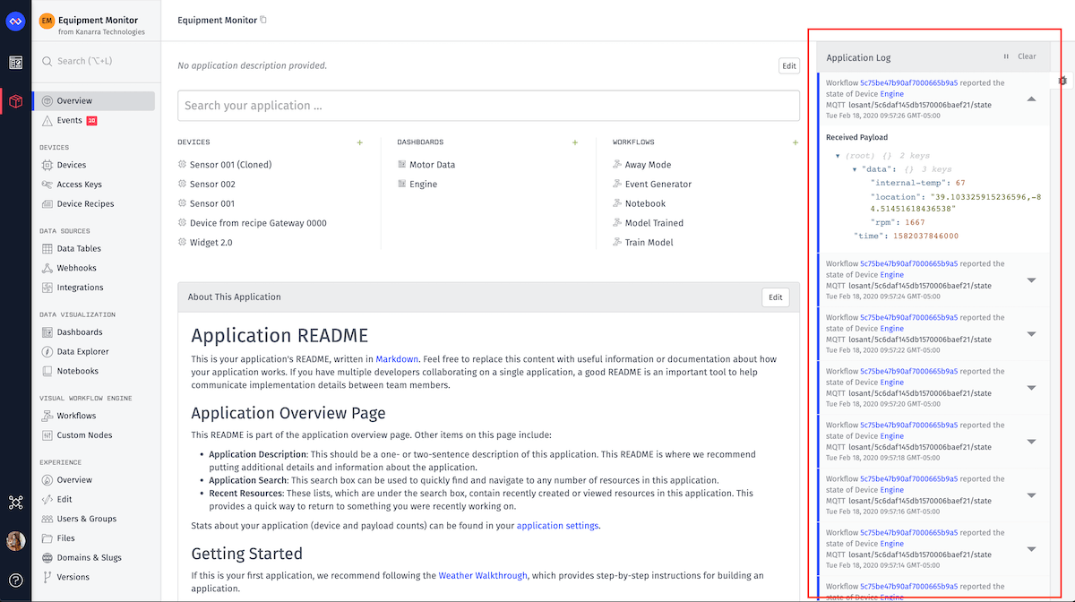The image size is (1075, 602).
Task: Collapse the "data" payload node
Action: (x=855, y=169)
